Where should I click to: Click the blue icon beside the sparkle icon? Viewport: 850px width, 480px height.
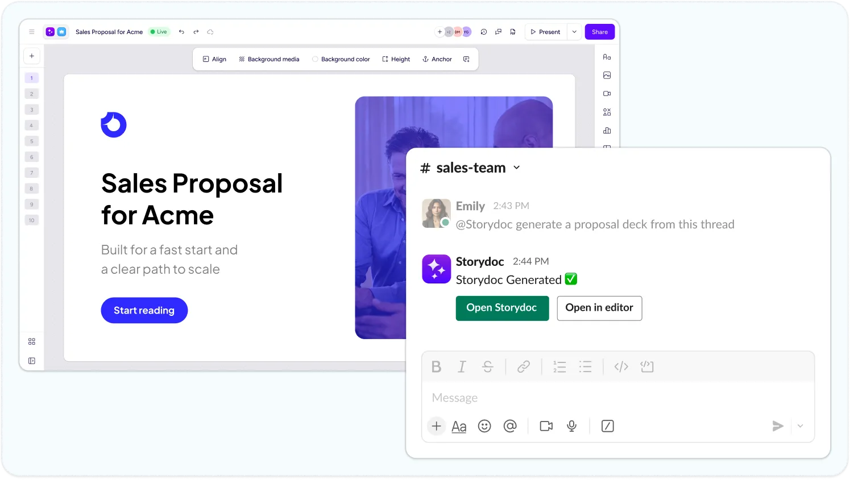(x=61, y=32)
